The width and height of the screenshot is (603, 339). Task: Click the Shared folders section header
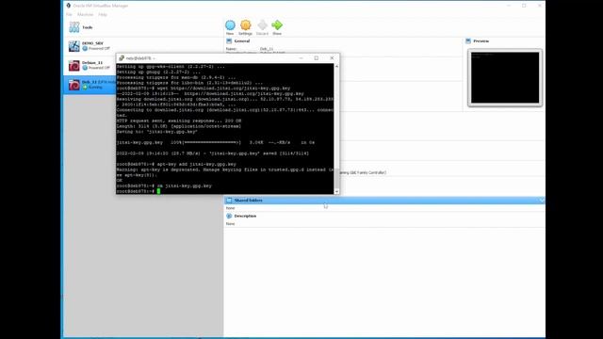tap(384, 201)
